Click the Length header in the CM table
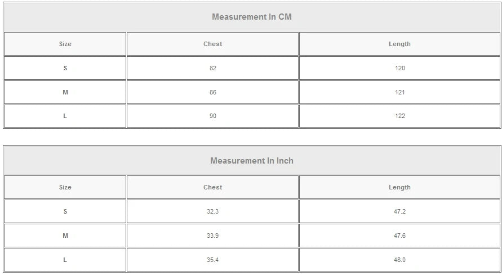 399,44
